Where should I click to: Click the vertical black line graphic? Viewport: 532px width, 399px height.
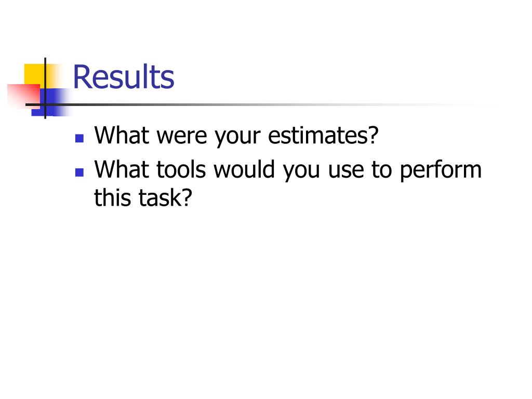(x=45, y=88)
